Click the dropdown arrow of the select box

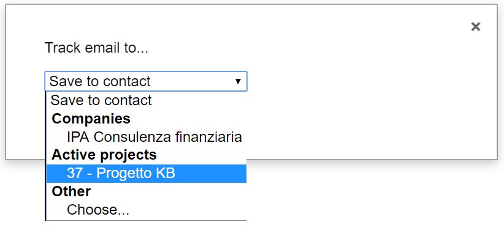point(238,81)
